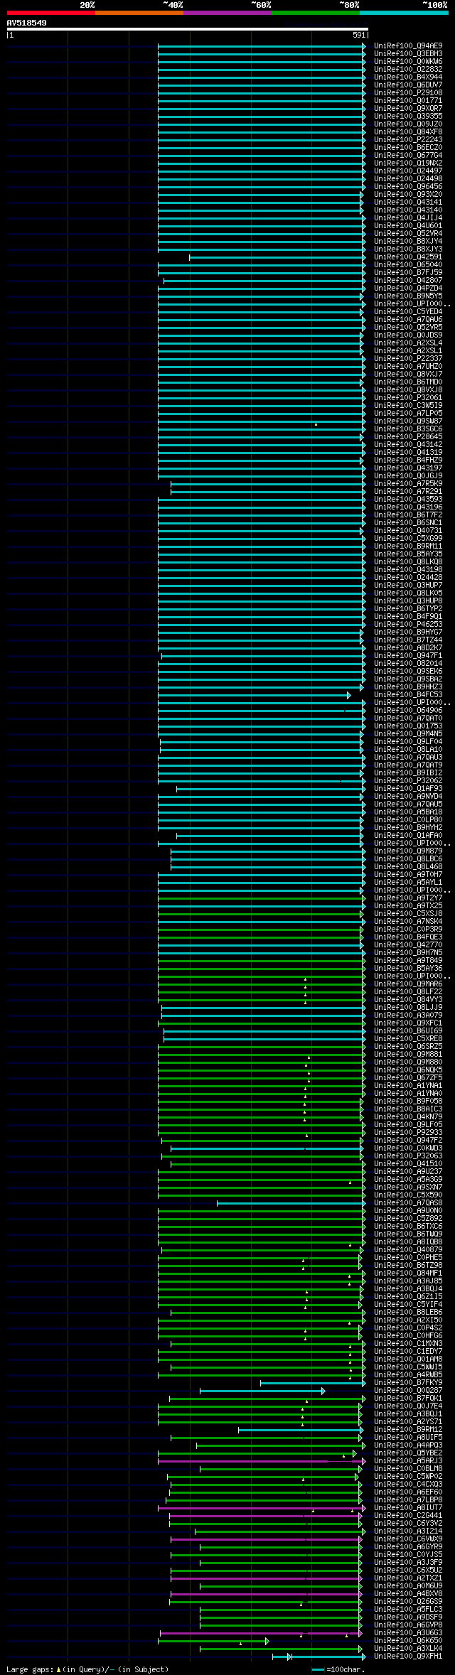Image resolution: width=455 pixels, height=1675 pixels.
Task: Select hit label UniRef100_O24497
Action: (408, 171)
